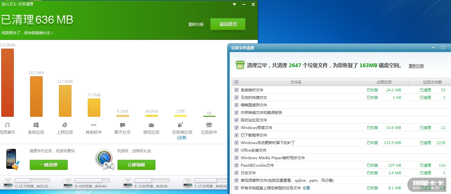Click the chat bubble icon for 聊天社交
The image size is (451, 194).
tap(123, 125)
